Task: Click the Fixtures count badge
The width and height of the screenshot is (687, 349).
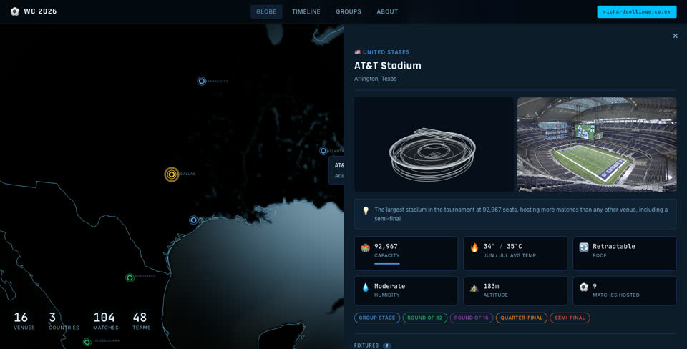Action: [386, 345]
